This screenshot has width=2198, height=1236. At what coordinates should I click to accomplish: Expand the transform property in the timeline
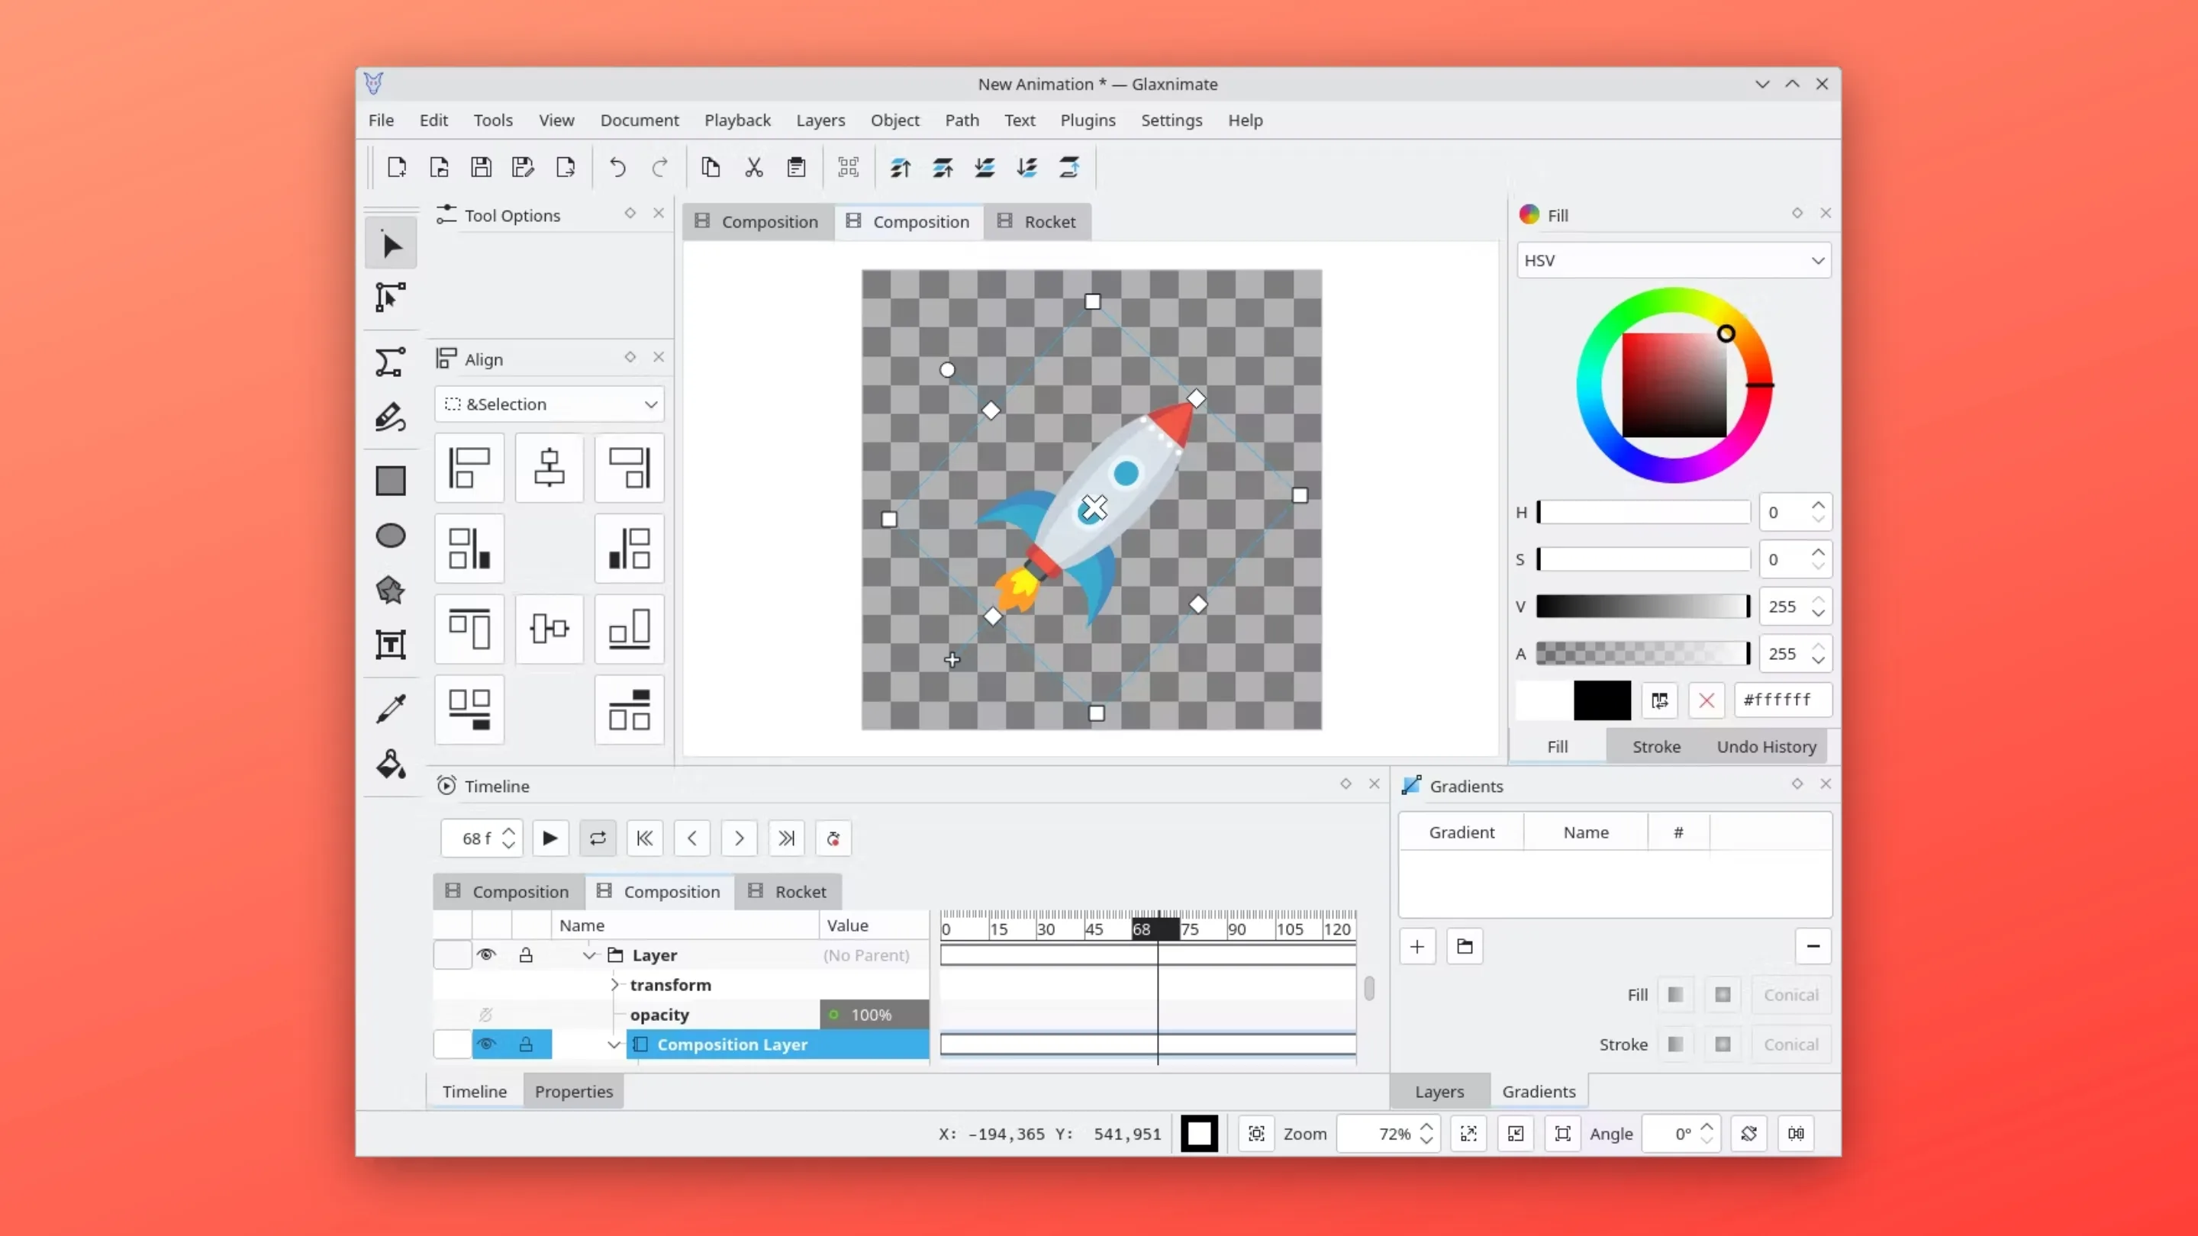614,984
